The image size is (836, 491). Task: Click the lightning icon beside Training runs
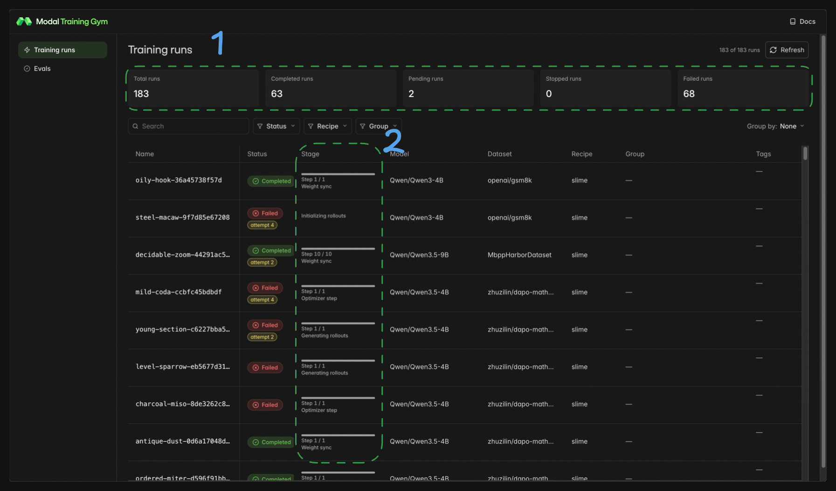click(27, 50)
